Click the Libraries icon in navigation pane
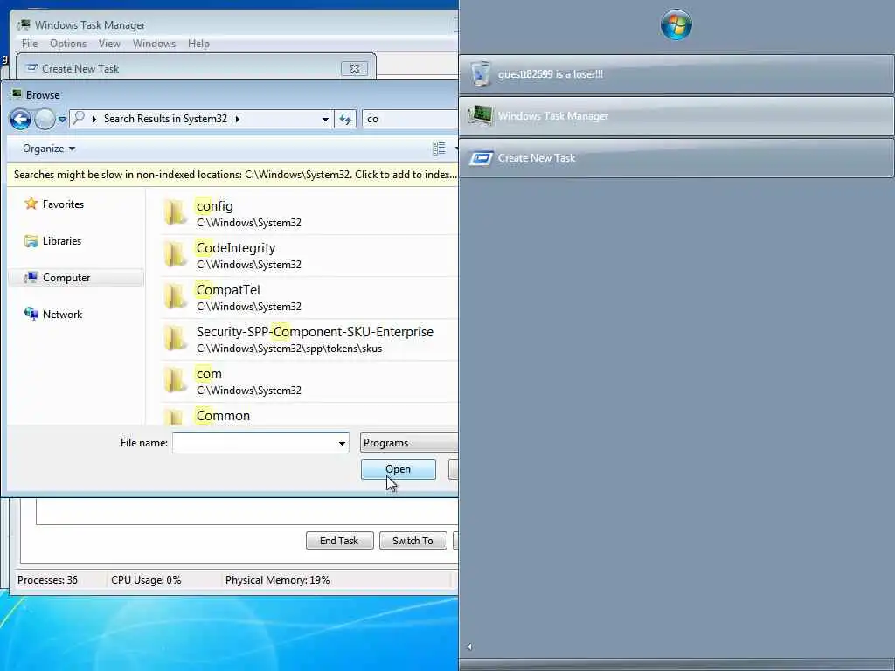Screen dimensions: 895x671 (x=31, y=241)
